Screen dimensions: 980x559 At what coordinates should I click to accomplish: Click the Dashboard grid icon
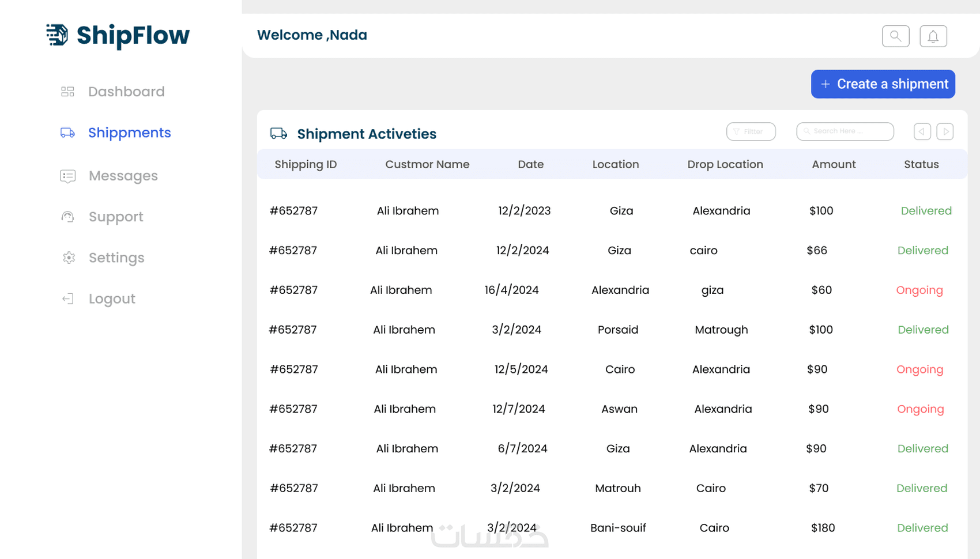click(x=67, y=92)
